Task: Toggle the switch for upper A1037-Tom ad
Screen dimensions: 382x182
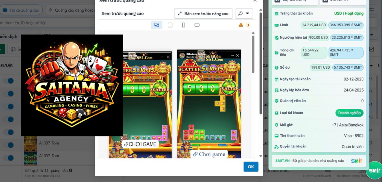Action: pyautogui.click(x=9, y=145)
